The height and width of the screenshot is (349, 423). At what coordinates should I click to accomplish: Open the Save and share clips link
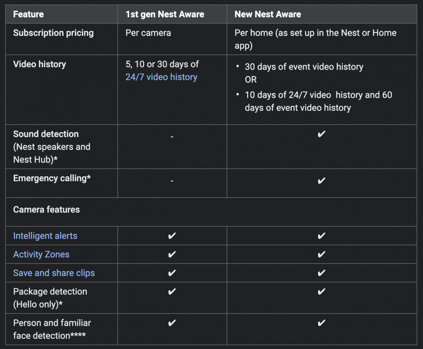click(x=54, y=273)
